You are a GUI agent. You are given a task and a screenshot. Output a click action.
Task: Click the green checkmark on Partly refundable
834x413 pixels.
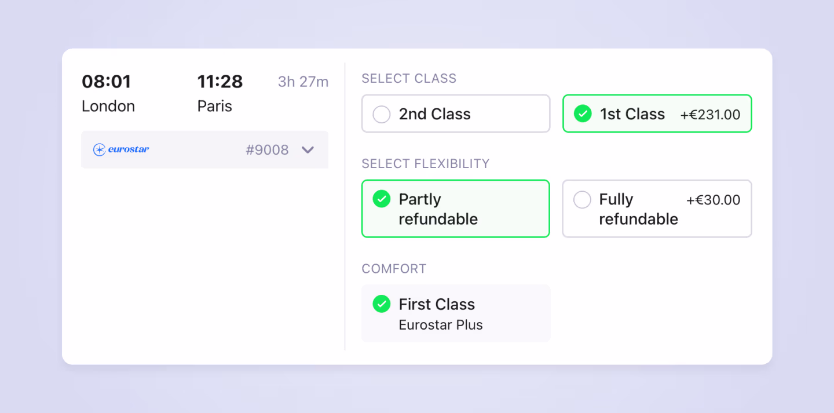(382, 199)
